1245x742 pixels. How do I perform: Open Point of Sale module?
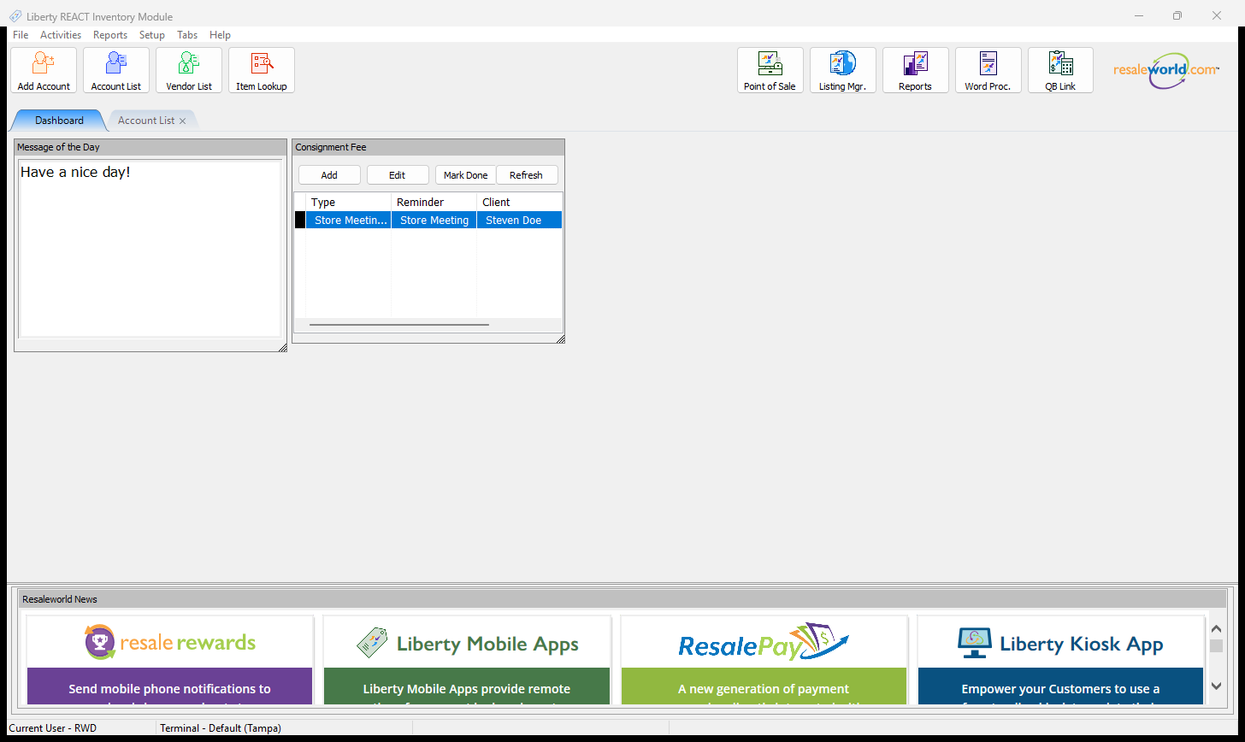pos(770,70)
